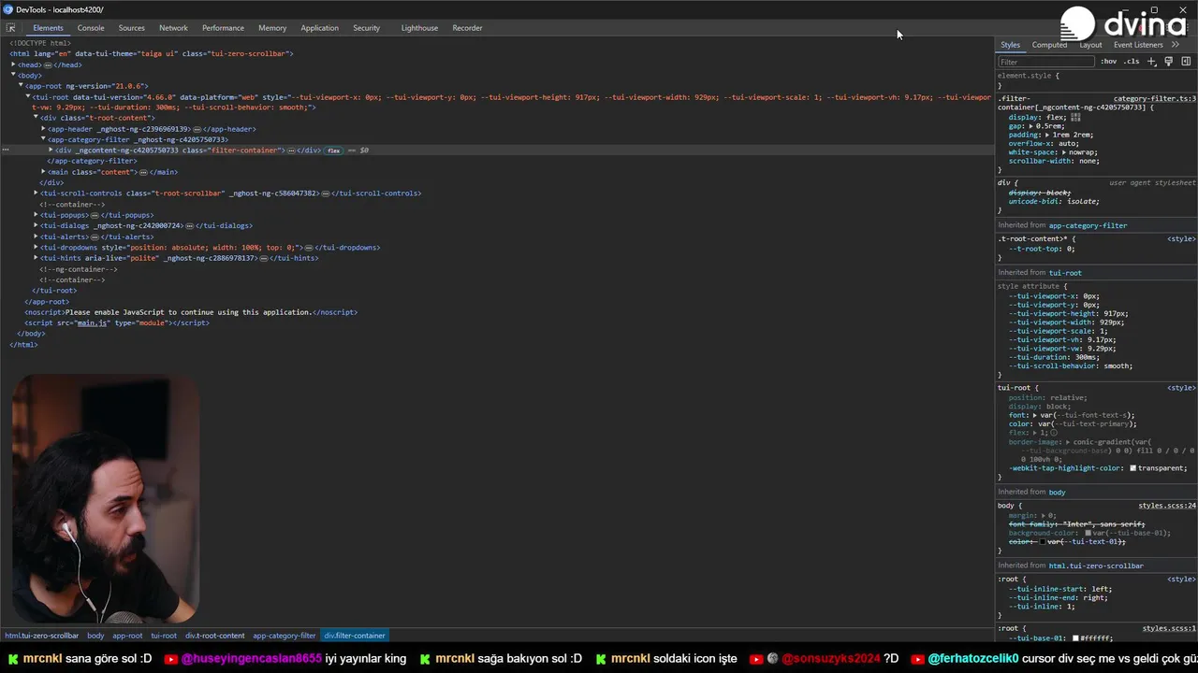1198x673 pixels.
Task: Click the ellipsis inside tui-popups element
Action: click(x=95, y=215)
